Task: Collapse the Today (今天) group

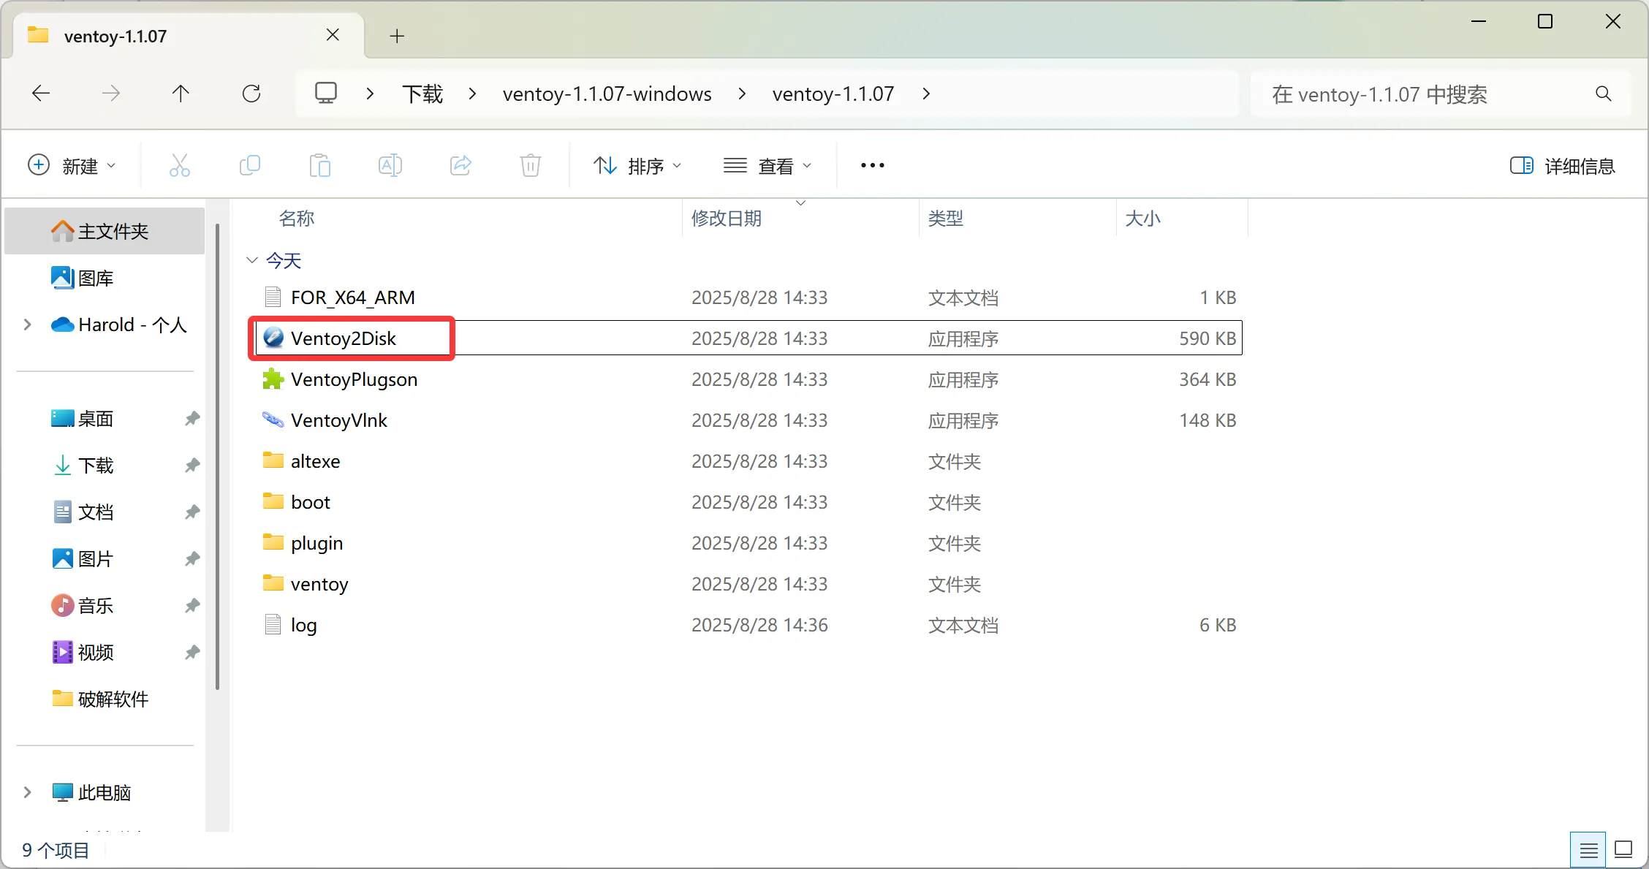Action: pos(252,260)
